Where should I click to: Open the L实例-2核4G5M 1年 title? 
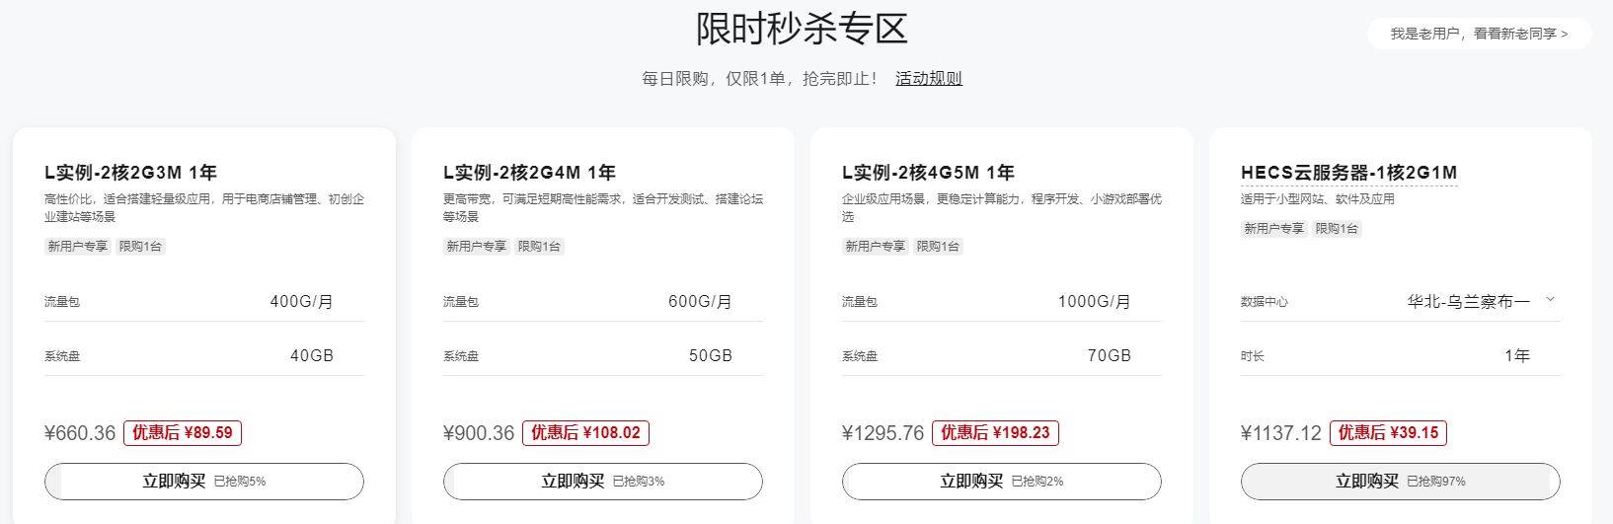(x=928, y=173)
